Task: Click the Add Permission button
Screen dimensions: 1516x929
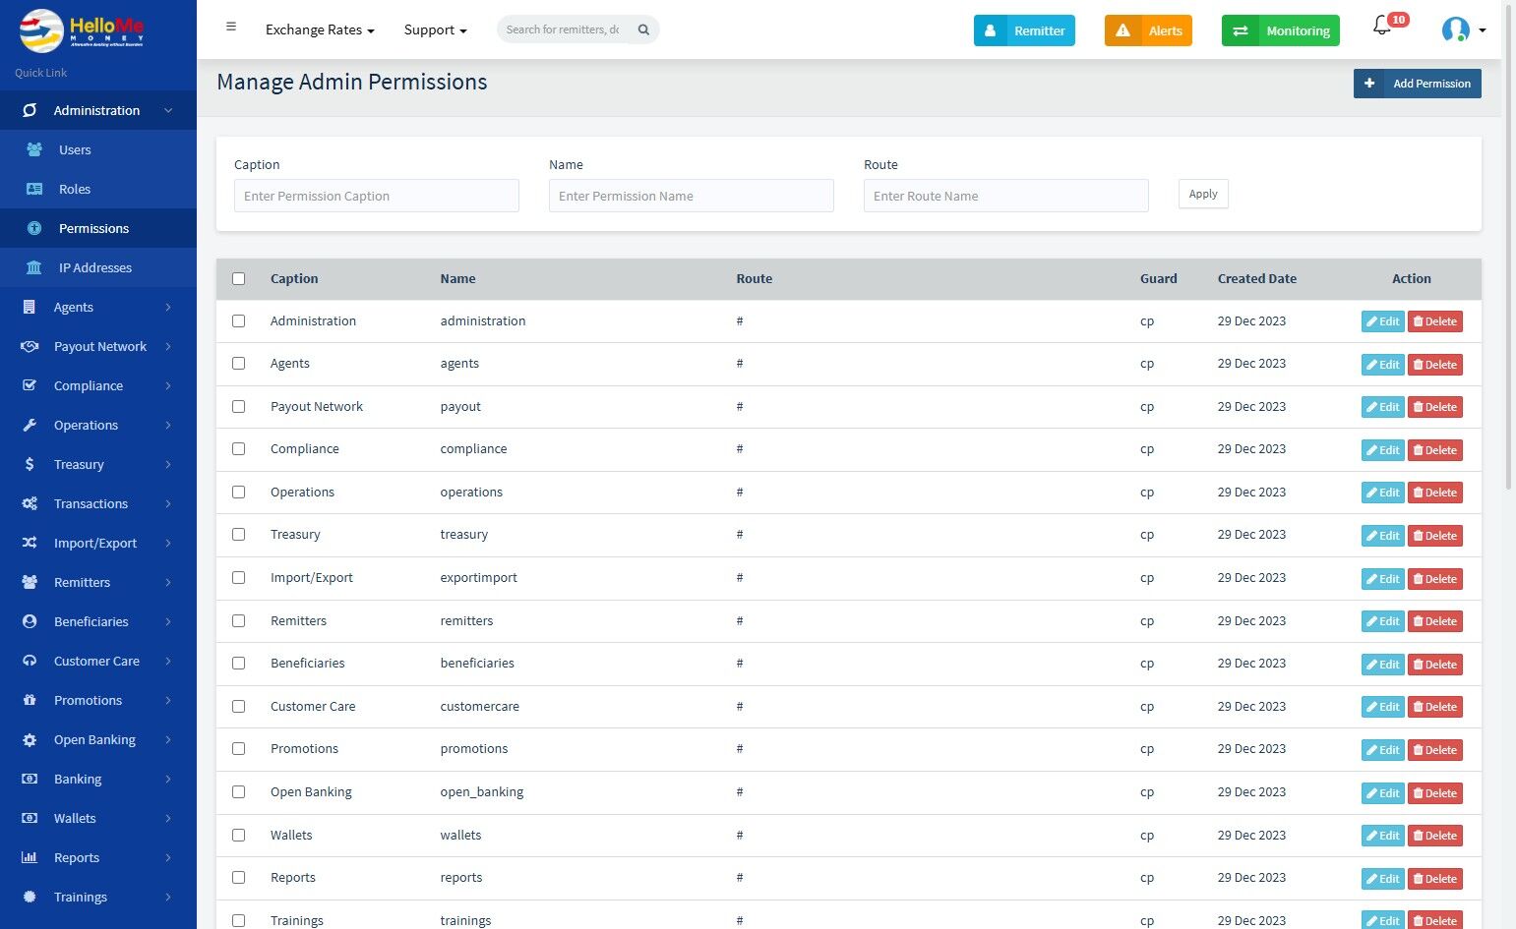Action: point(1418,84)
